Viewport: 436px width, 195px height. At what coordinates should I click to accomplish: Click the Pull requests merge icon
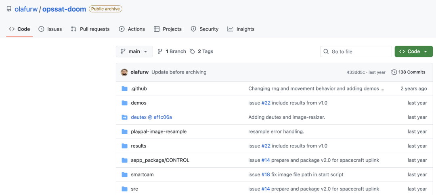pos(74,29)
